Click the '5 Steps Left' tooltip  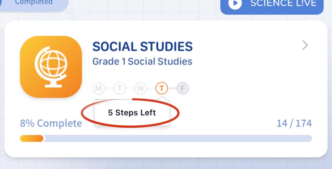(x=132, y=112)
